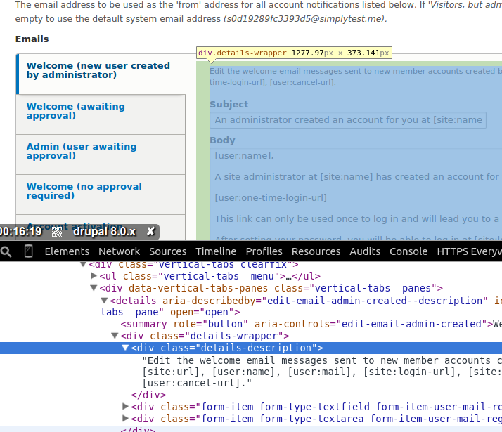Click the Body field label

222,140
